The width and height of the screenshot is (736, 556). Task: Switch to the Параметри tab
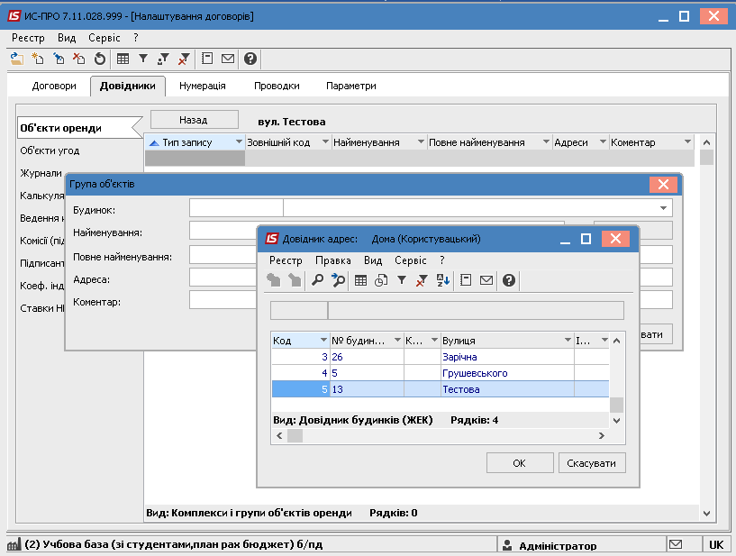[351, 86]
